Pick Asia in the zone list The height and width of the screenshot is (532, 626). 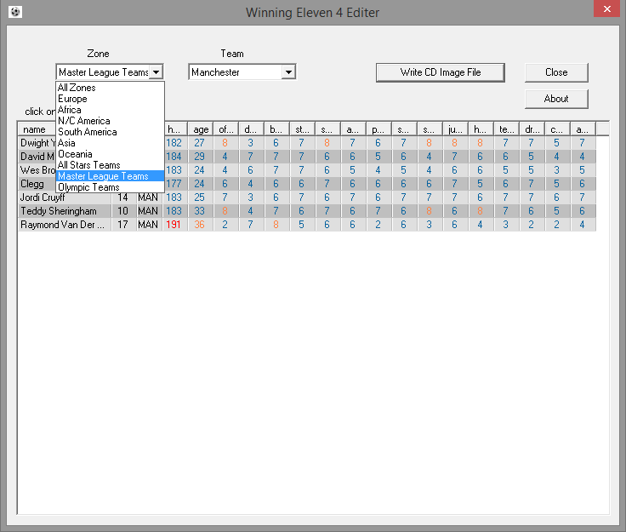tap(111, 143)
